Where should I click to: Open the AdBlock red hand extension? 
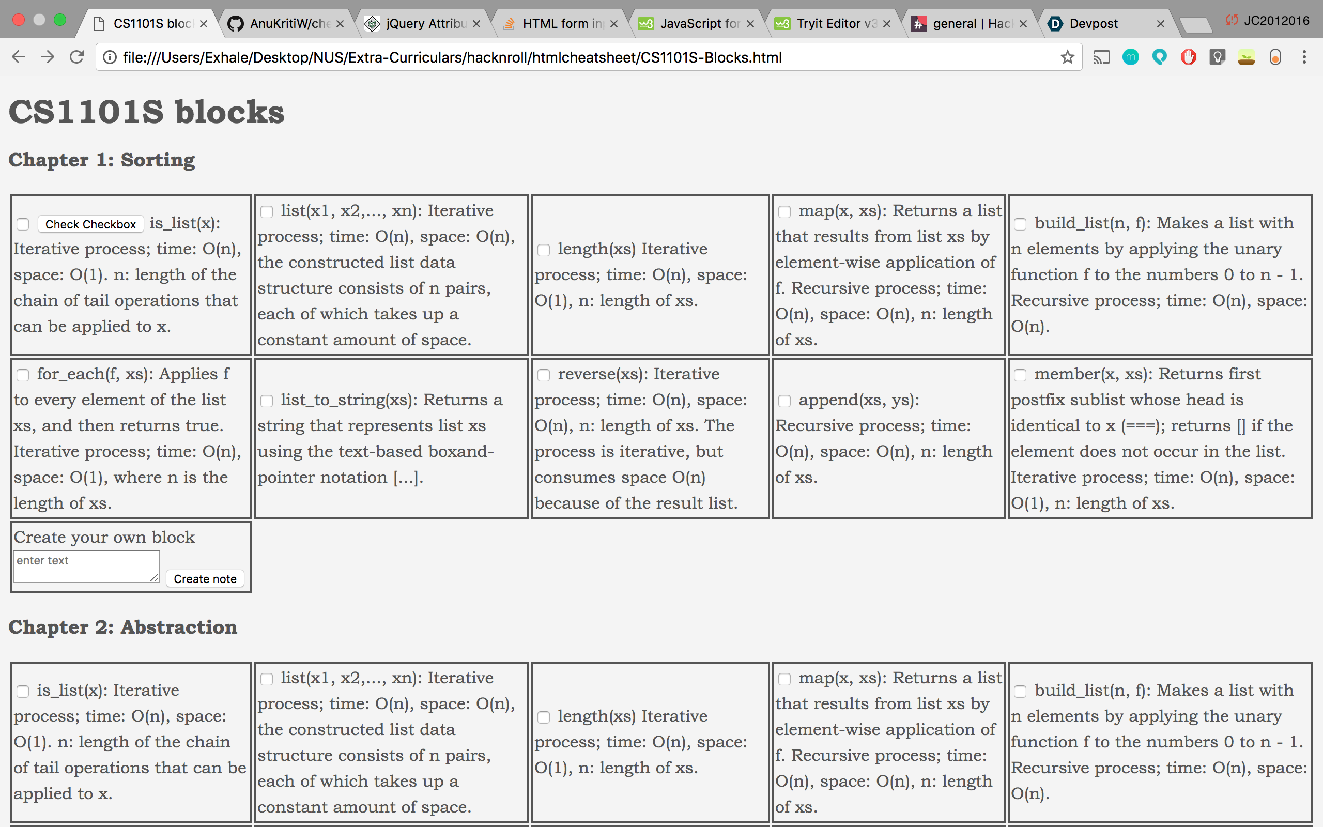coord(1188,57)
